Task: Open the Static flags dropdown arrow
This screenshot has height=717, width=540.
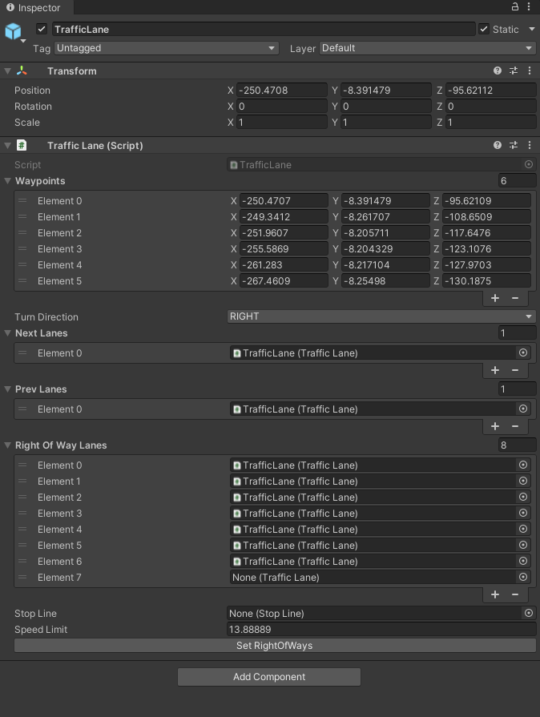Action: (530, 30)
